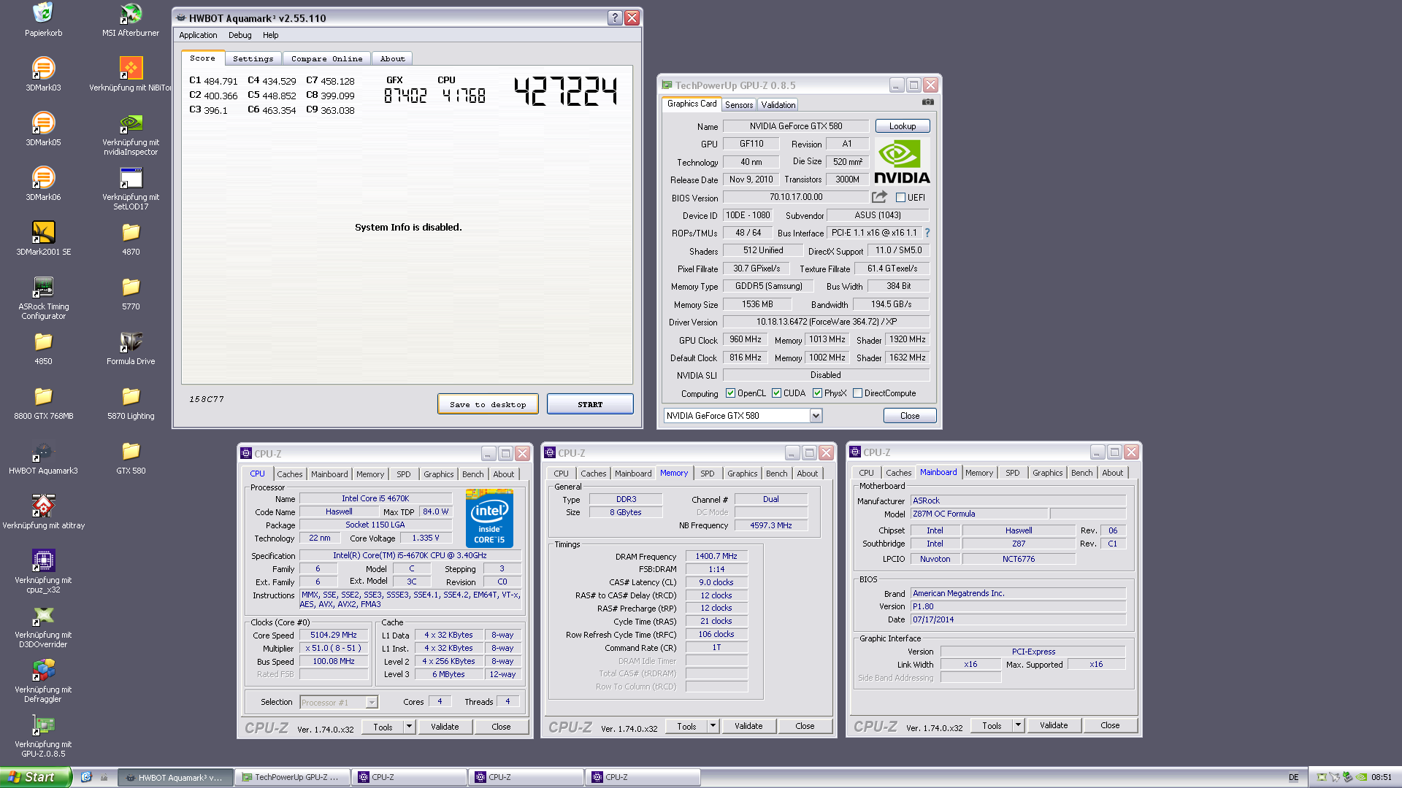Screen dimensions: 1402x788
Task: Open Caches tab in CPU-Z CPU window
Action: pyautogui.click(x=289, y=474)
